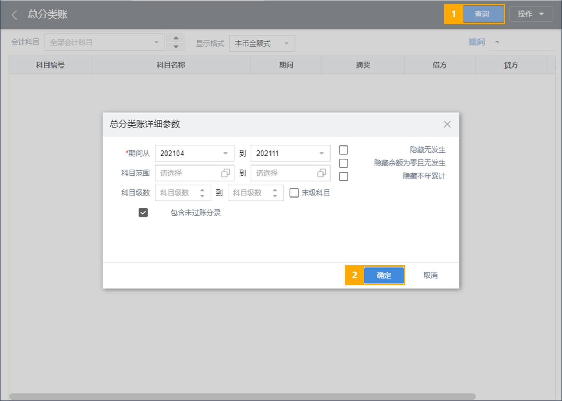Close the 总分类账详细参数 dialog
The image size is (562, 401).
point(447,124)
